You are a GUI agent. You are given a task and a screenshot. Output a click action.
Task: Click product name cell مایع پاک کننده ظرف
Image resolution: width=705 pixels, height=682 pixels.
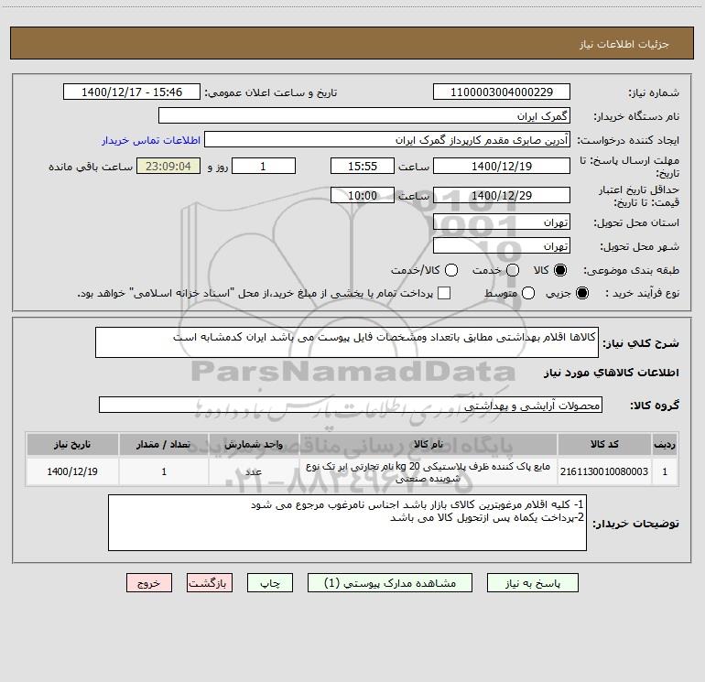tap(428, 471)
